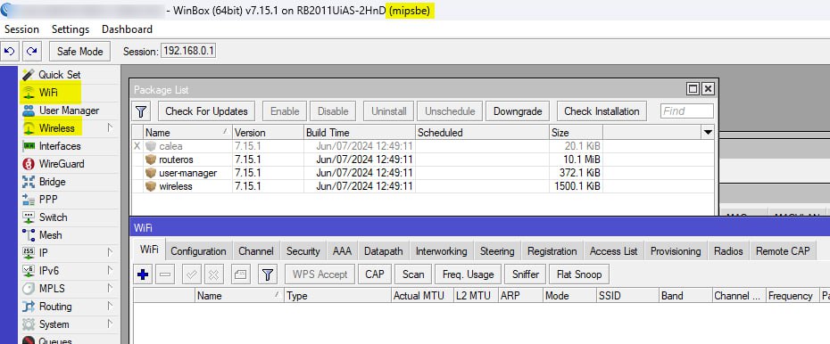Click the Redo arrow icon in toolbar
The height and width of the screenshot is (344, 830).
pyautogui.click(x=32, y=52)
